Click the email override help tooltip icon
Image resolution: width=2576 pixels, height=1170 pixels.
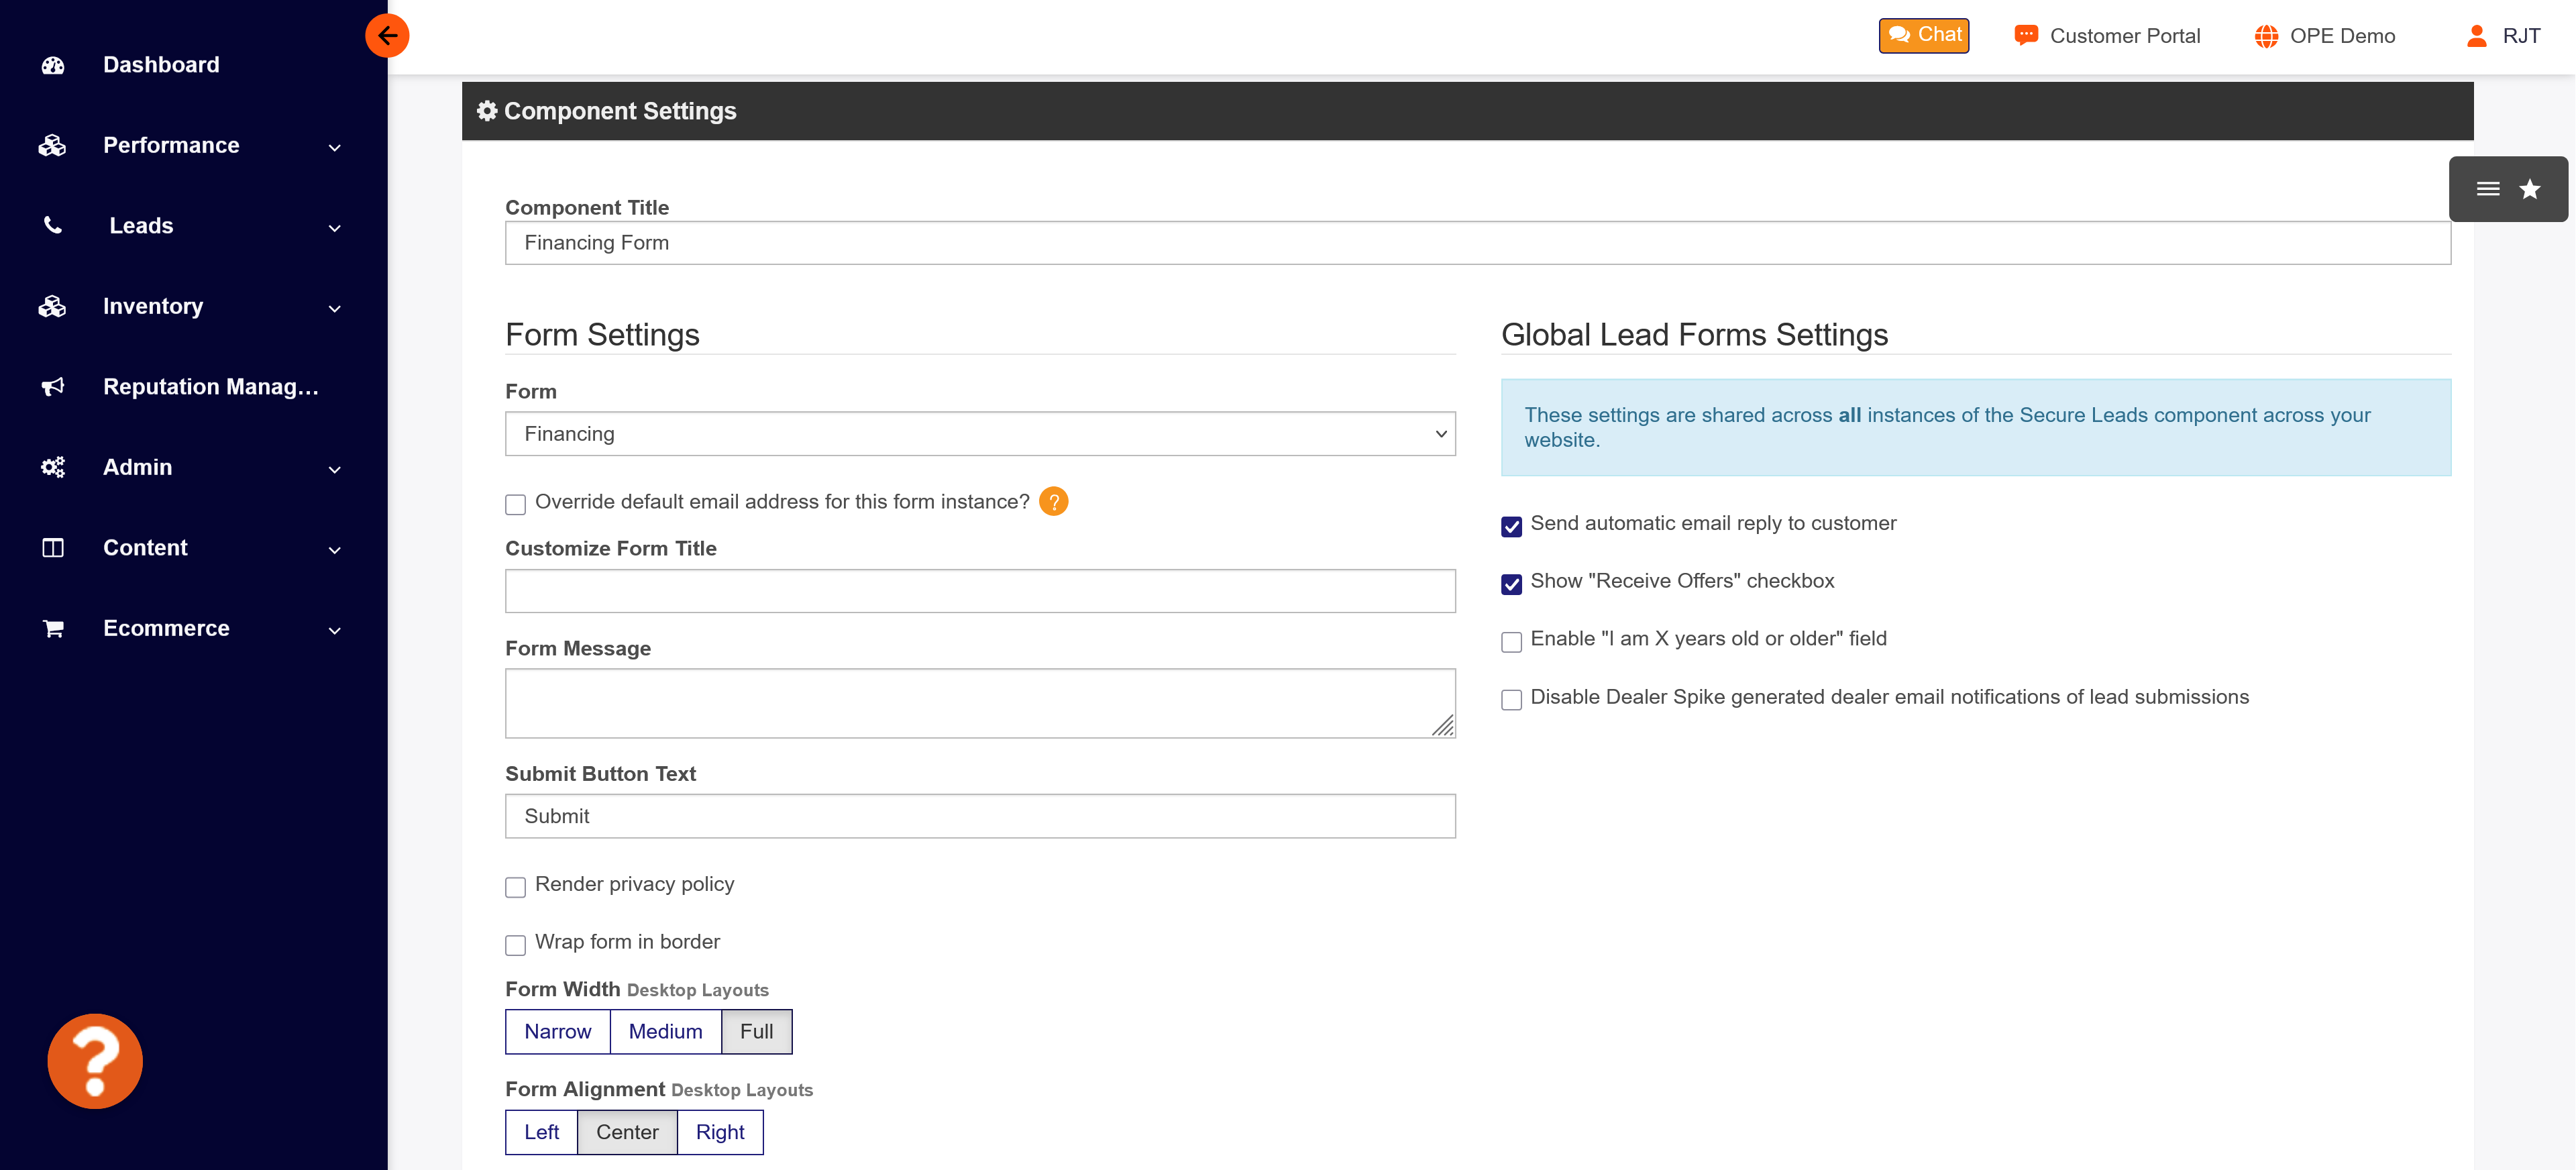(x=1053, y=501)
